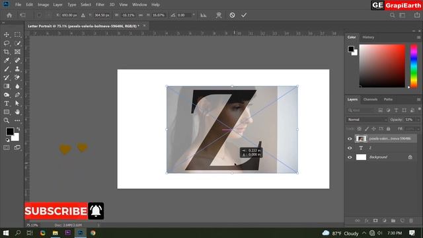The width and height of the screenshot is (423, 238).
Task: Open Windows Start menu
Action: 6,233
